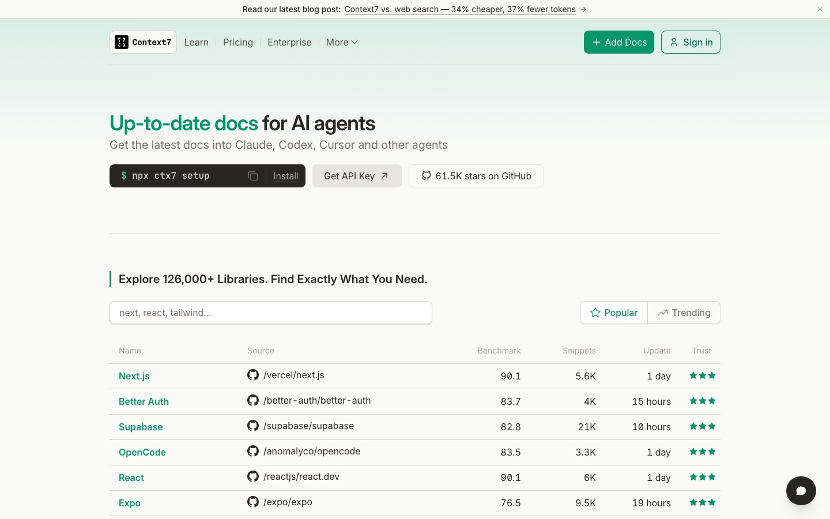Click source /expo/expo
This screenshot has width=830, height=519.
(x=288, y=502)
